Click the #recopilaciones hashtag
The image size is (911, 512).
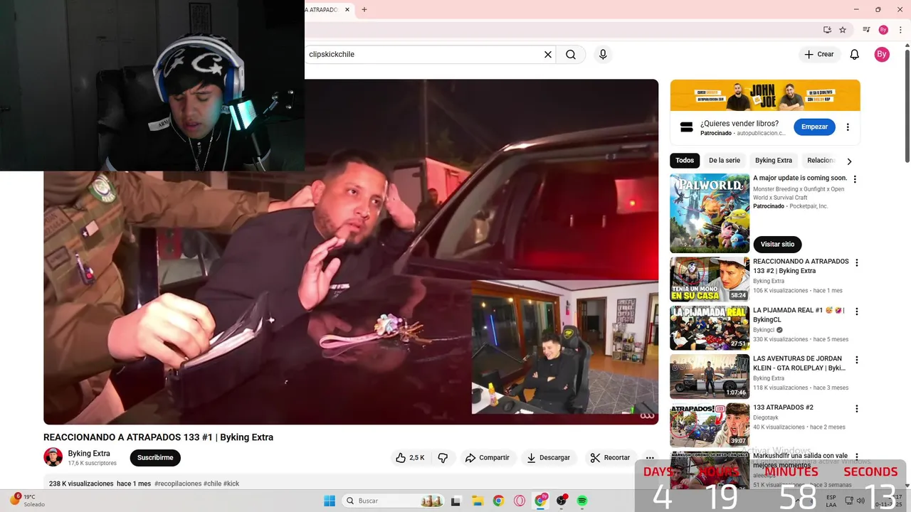178,484
